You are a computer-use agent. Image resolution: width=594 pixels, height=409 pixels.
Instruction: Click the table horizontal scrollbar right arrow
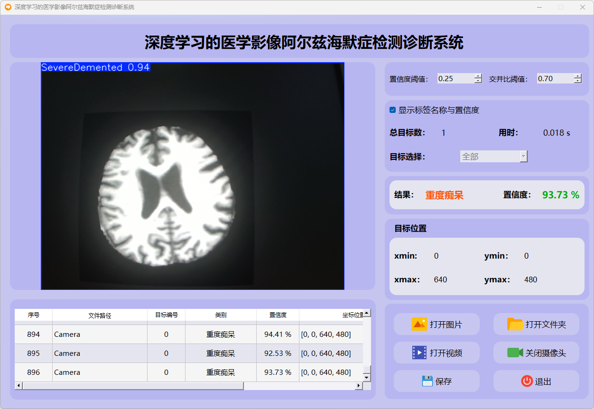359,386
